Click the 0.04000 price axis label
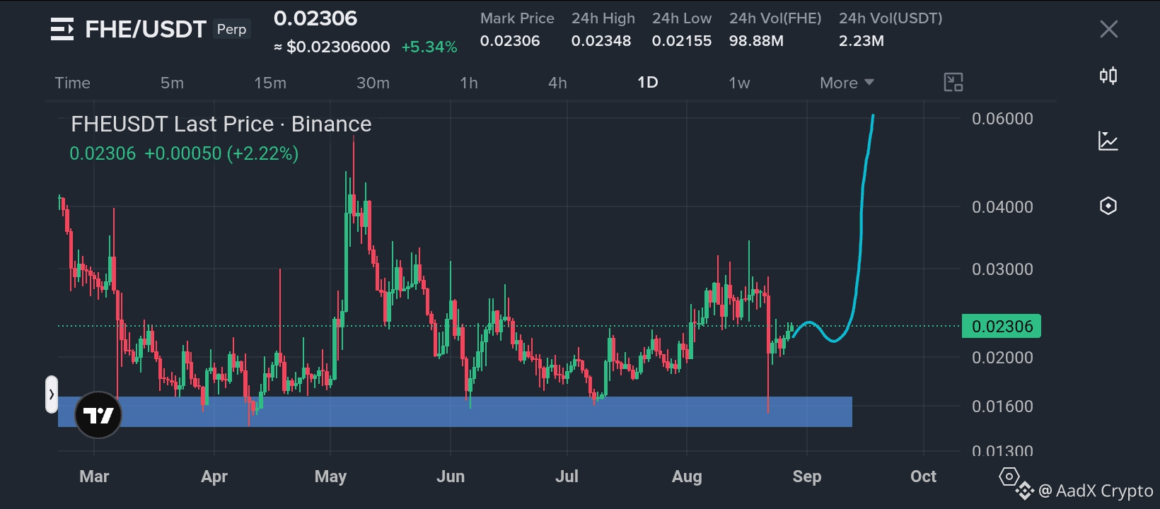1160x509 pixels. 1002,207
